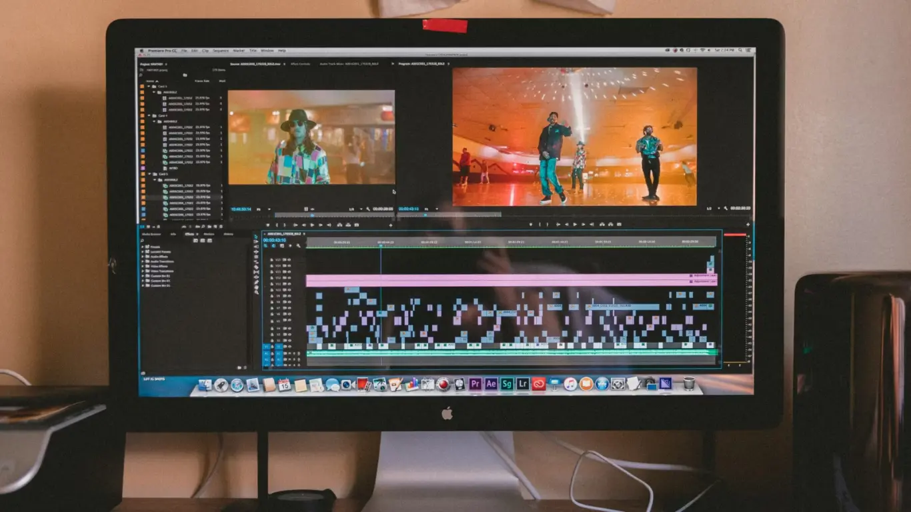Select the Pen tool
The height and width of the screenshot is (512, 911).
tap(256, 282)
